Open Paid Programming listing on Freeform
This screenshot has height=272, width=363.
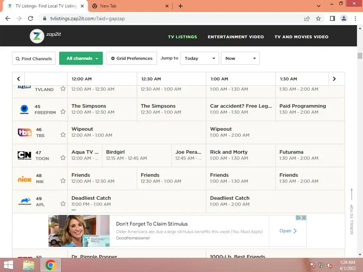pyautogui.click(x=310, y=109)
